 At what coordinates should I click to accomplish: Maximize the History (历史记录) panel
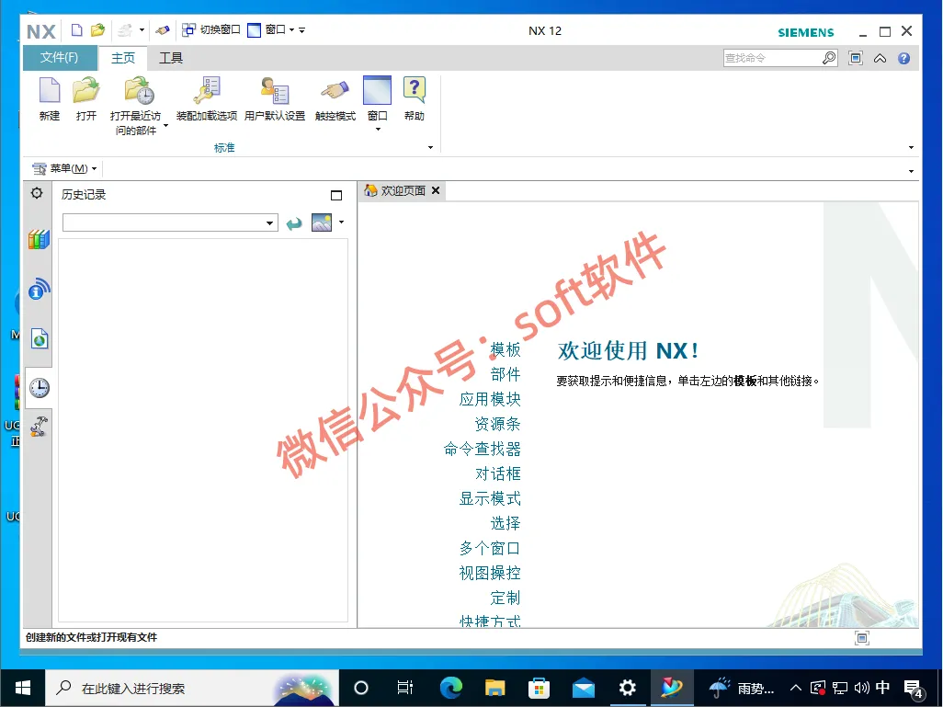coord(336,195)
